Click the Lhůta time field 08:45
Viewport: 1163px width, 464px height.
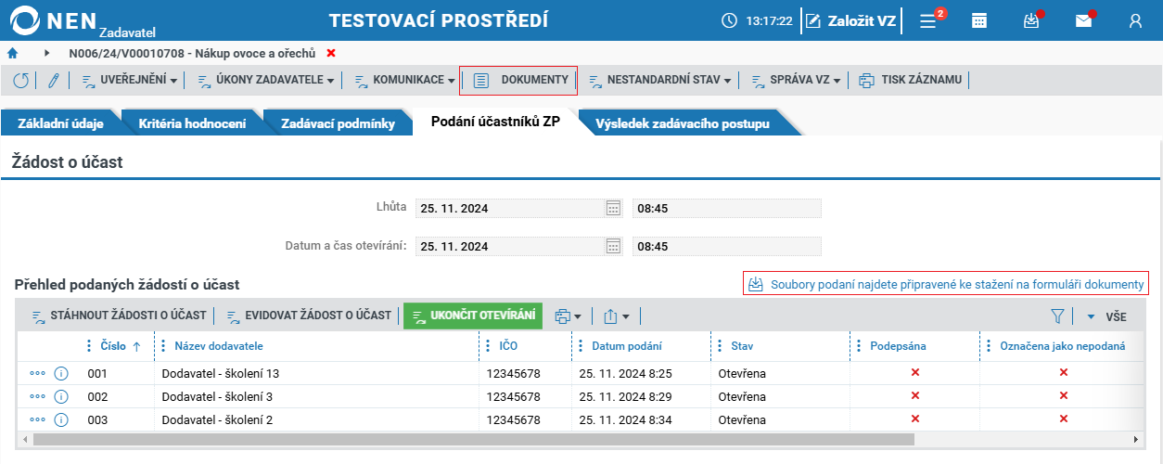click(726, 208)
